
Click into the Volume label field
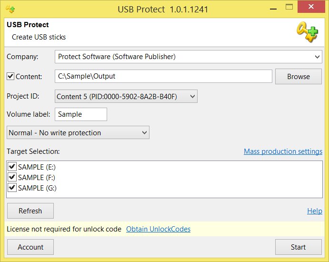(81, 114)
